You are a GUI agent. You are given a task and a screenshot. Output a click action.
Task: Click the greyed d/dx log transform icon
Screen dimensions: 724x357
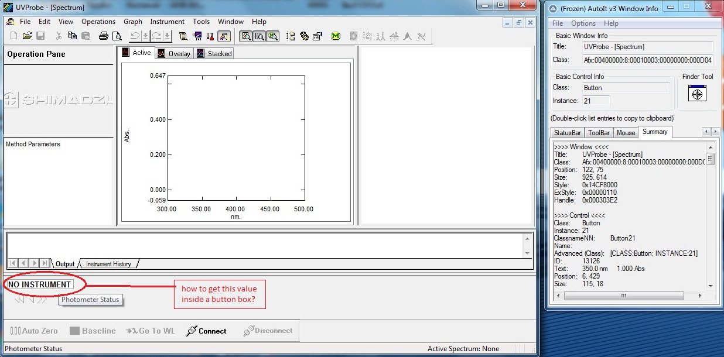(367, 36)
